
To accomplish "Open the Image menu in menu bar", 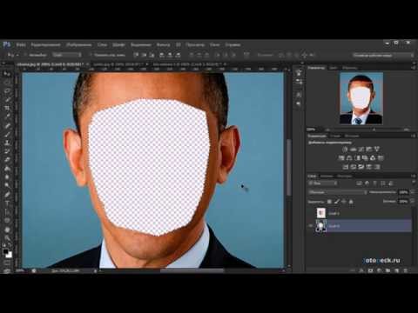I will pos(79,45).
